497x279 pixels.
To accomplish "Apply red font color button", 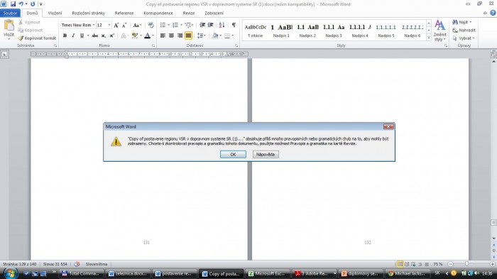I will [x=148, y=35].
